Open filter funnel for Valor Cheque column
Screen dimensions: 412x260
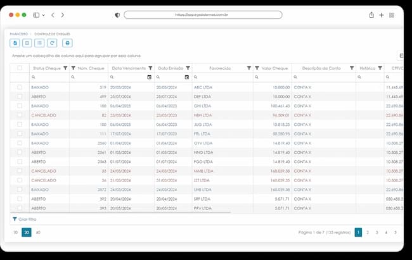[x=257, y=68]
